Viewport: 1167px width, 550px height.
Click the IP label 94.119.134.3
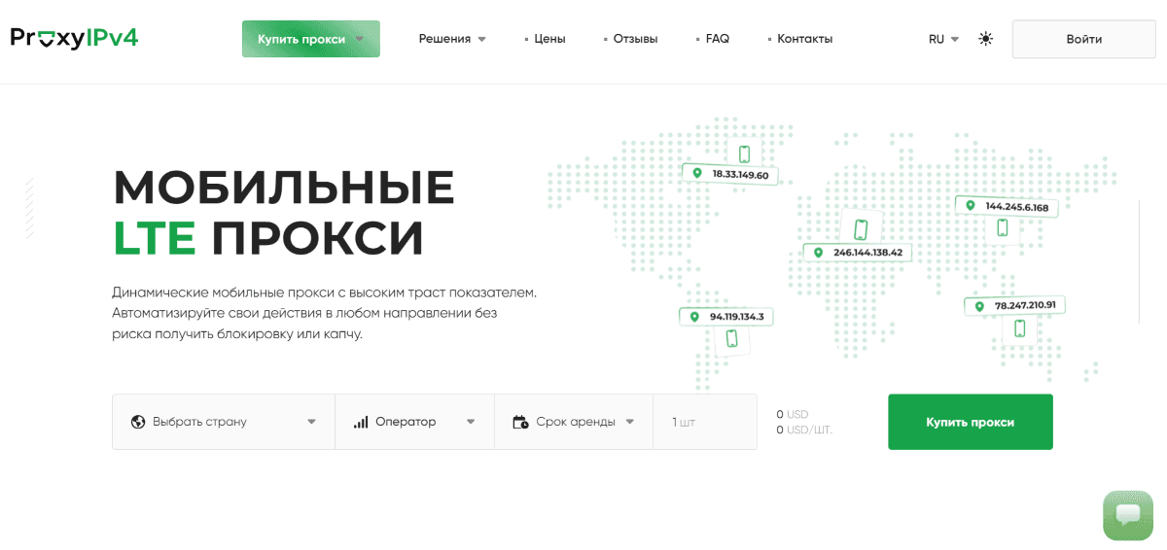(737, 317)
